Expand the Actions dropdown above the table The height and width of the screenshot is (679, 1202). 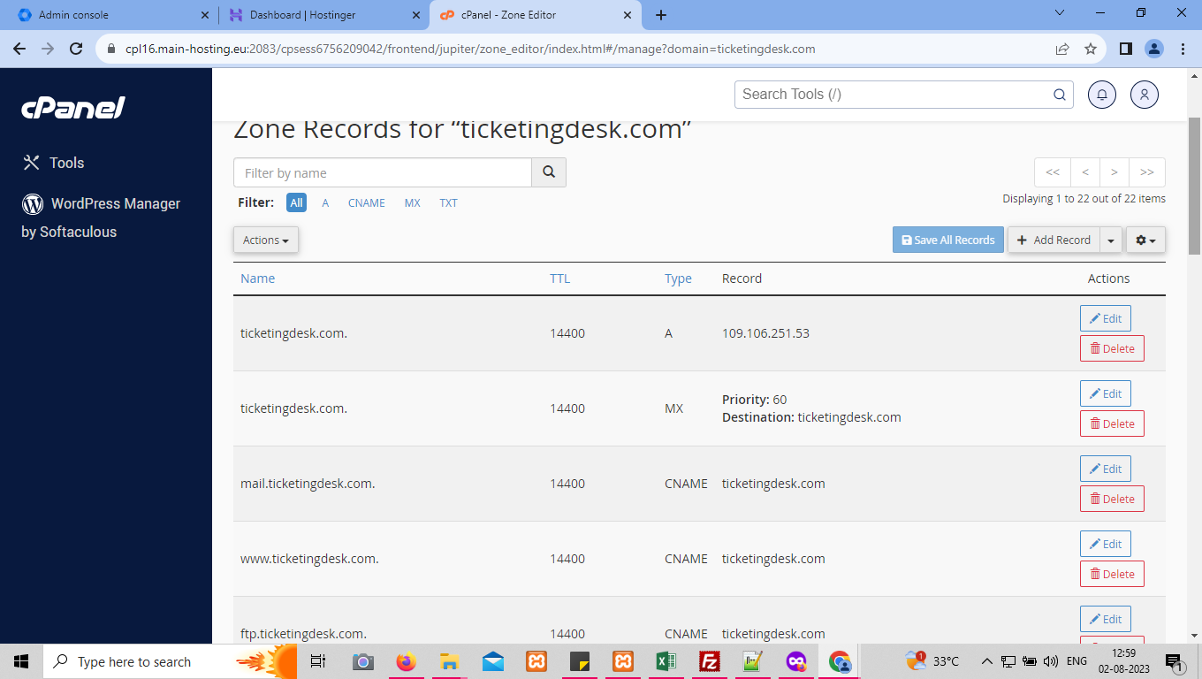coord(266,240)
